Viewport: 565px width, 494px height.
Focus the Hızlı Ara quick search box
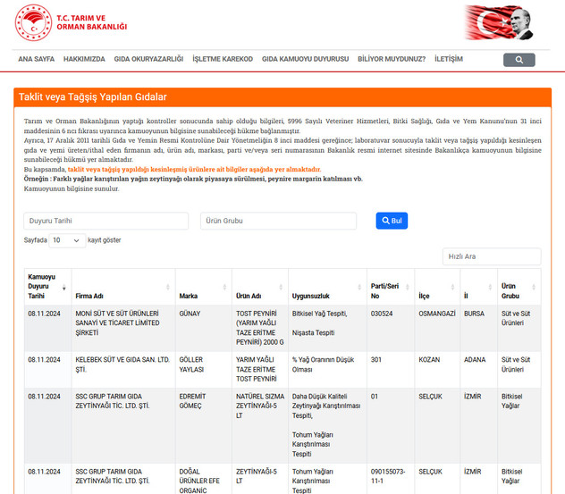[x=492, y=256]
